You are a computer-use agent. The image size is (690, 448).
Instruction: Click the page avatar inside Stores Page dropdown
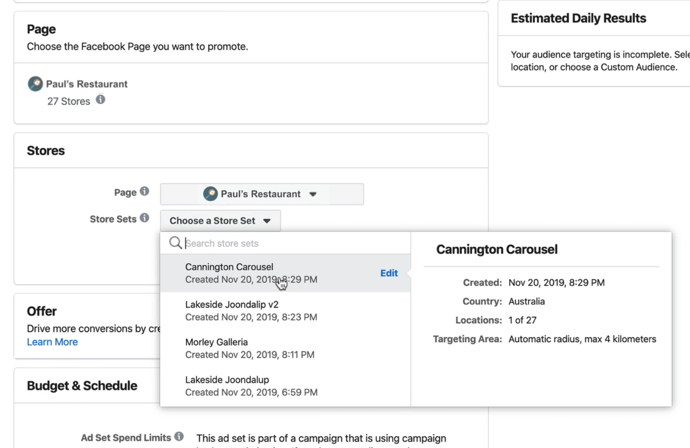point(210,194)
